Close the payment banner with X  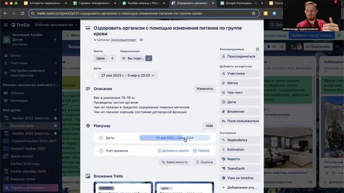point(339,35)
